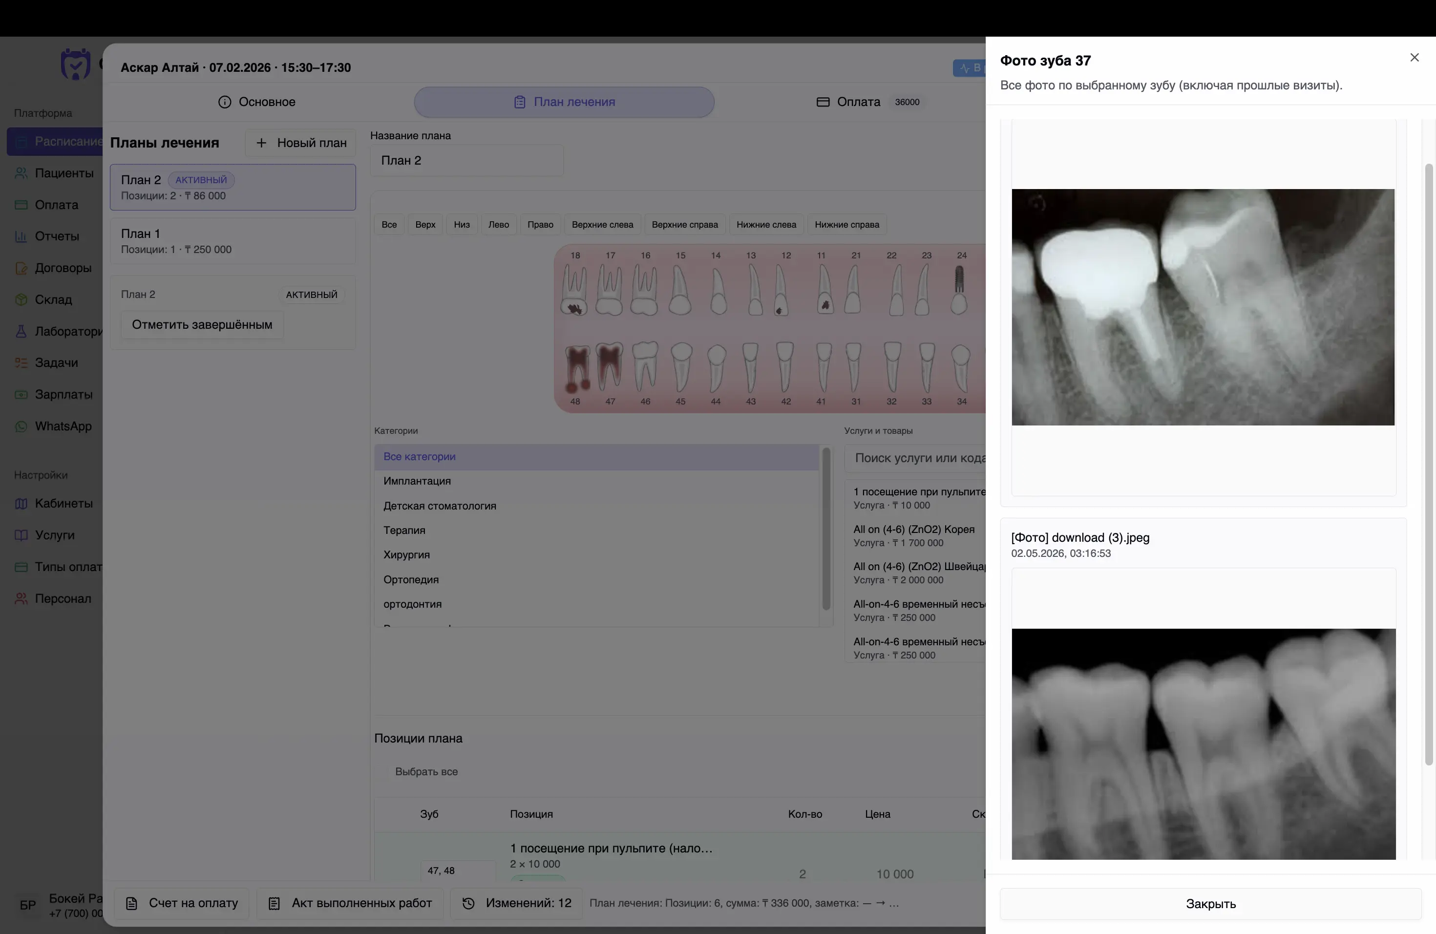The height and width of the screenshot is (934, 1436).
Task: Filter teeth by Нижние справа
Action: 847,224
